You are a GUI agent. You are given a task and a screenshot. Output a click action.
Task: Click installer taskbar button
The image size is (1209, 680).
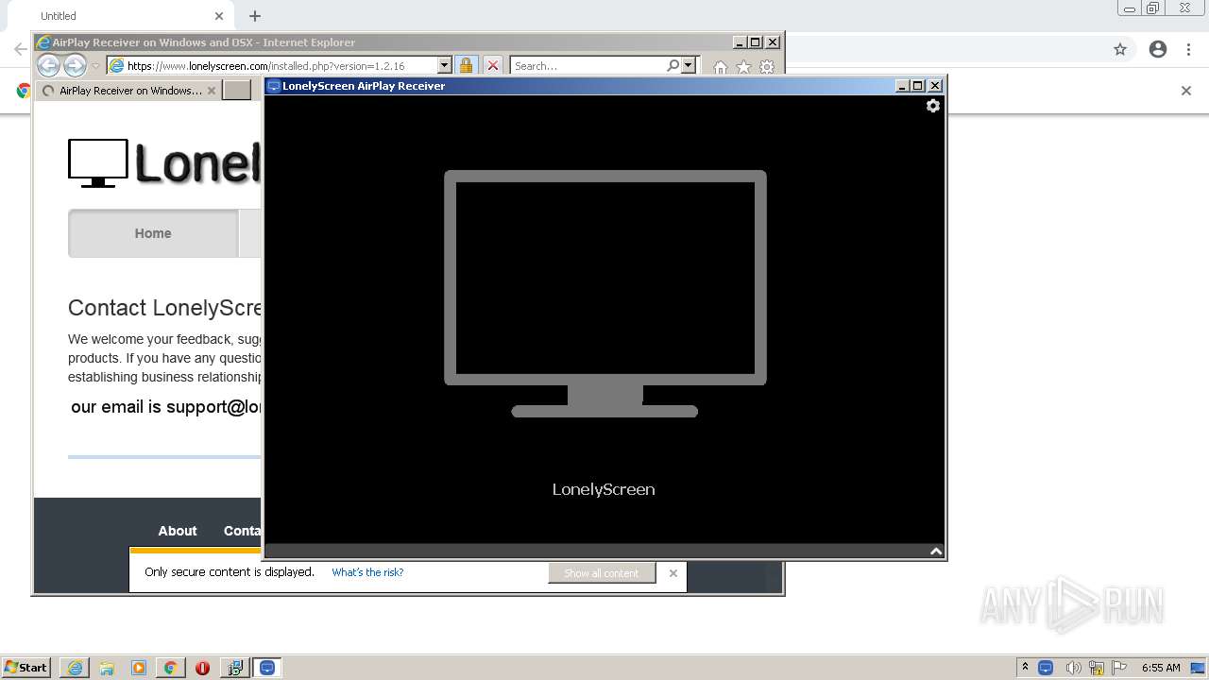235,668
